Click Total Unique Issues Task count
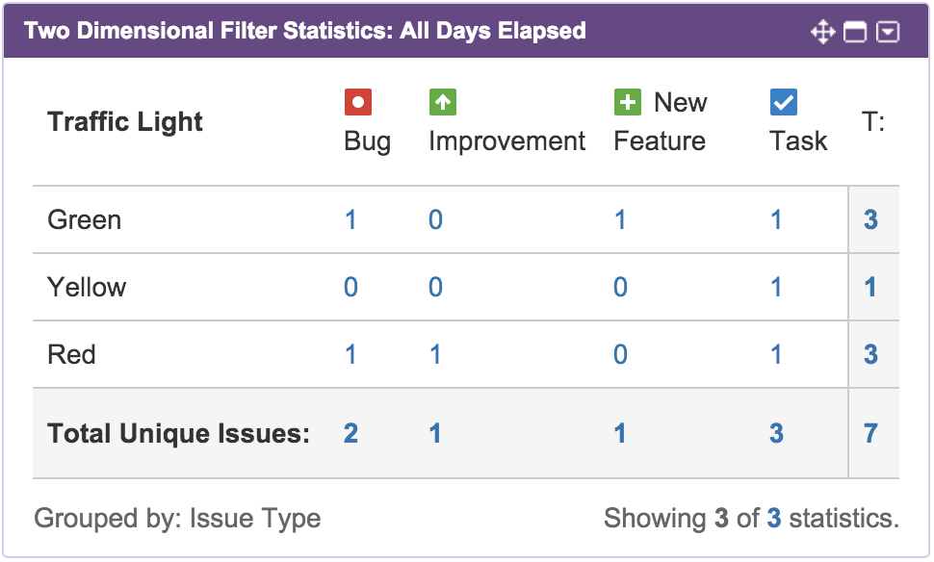Viewport: 934px width, 562px height. [776, 434]
